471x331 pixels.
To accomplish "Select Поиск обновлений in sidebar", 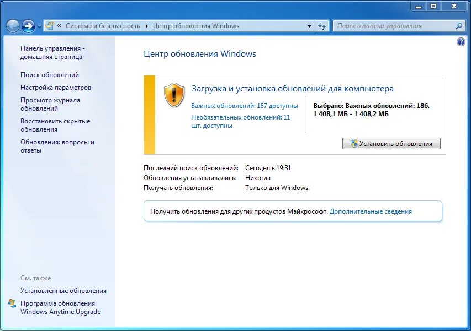I will (50, 75).
